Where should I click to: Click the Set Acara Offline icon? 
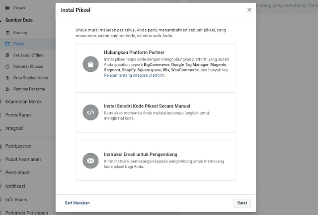pos(7,55)
